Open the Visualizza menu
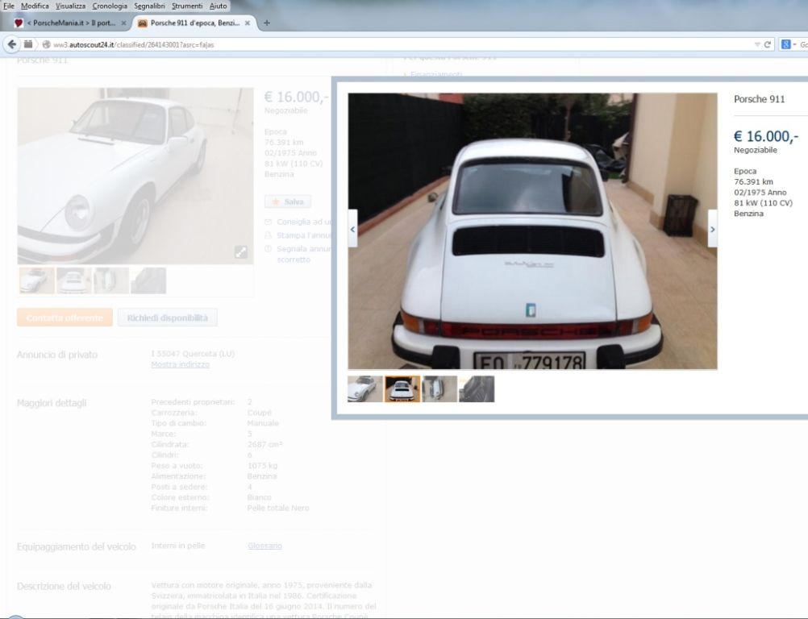This screenshot has width=808, height=619. [x=71, y=6]
